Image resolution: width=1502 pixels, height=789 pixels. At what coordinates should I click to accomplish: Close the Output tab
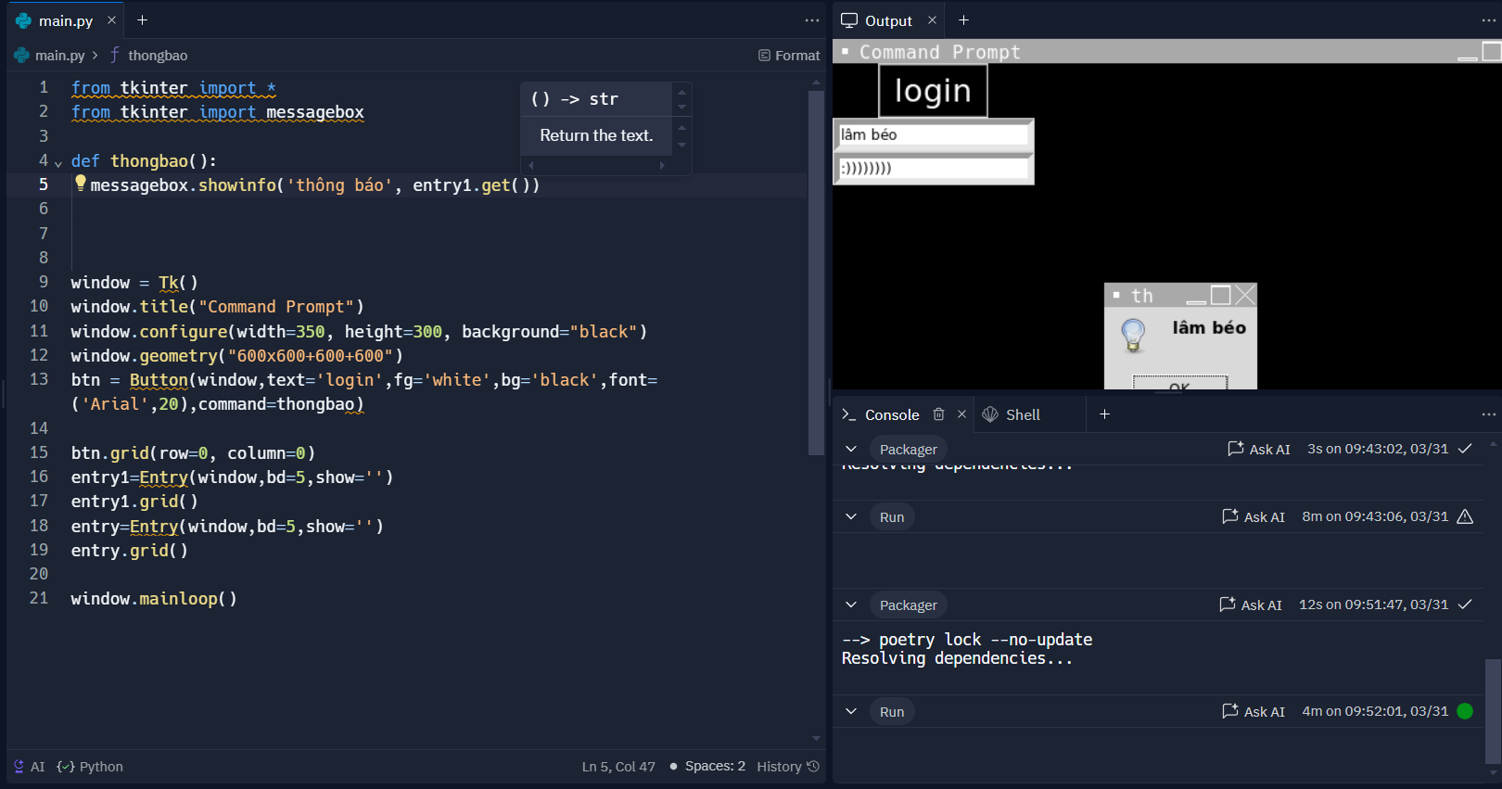pyautogui.click(x=933, y=20)
